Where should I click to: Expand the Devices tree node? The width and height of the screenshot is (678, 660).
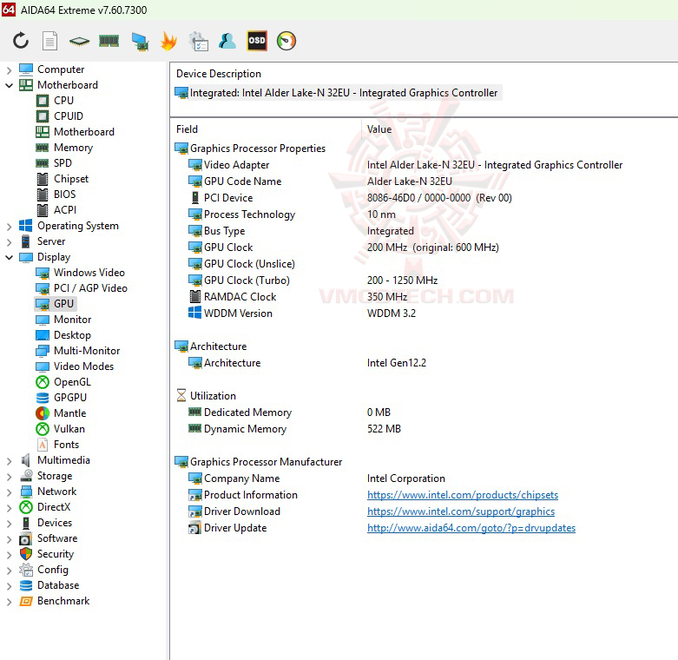click(9, 524)
